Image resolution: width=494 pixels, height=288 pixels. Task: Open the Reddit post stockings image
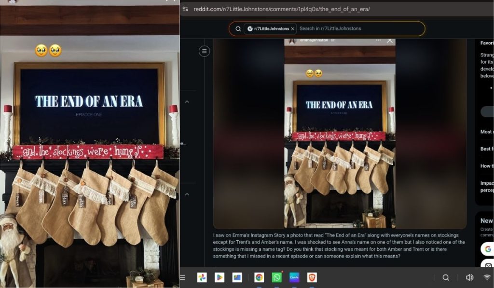(x=340, y=133)
